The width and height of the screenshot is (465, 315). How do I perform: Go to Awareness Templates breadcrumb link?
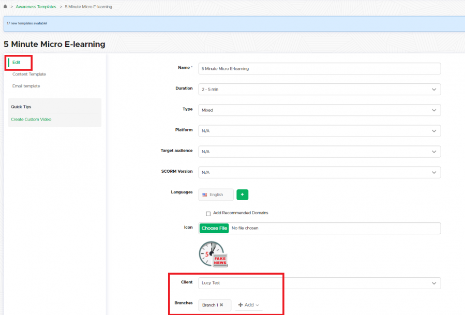(36, 7)
